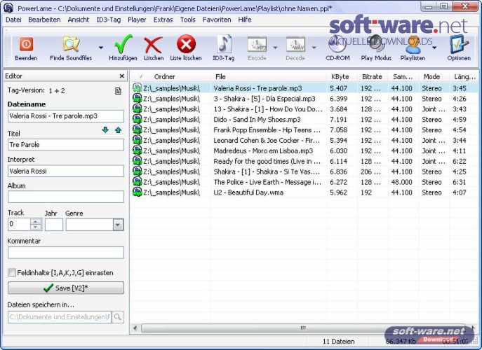Click the green up arrow above Titel

point(118,130)
